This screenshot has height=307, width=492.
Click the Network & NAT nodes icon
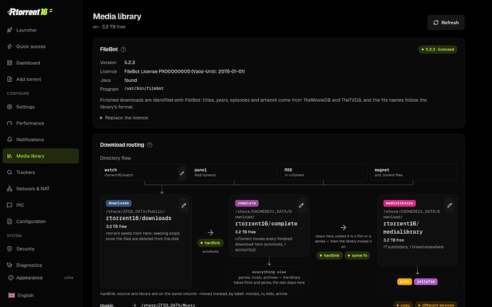tap(10, 189)
